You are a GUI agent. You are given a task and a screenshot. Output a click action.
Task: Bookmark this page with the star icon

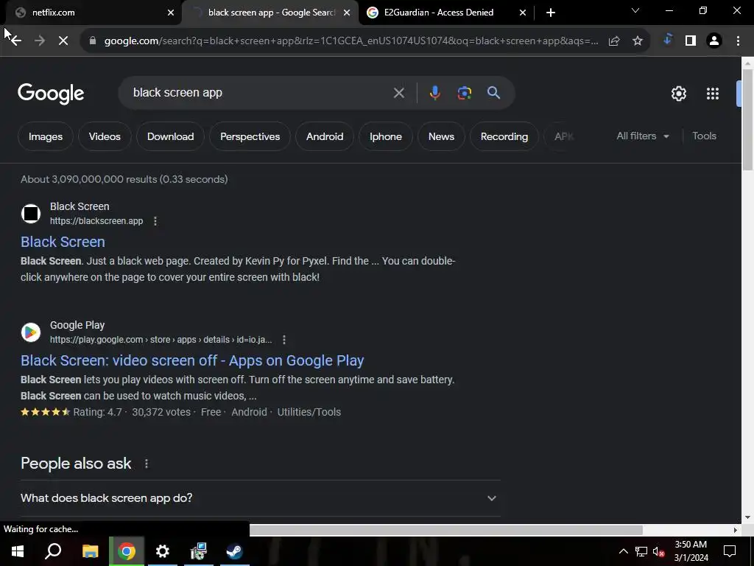638,41
